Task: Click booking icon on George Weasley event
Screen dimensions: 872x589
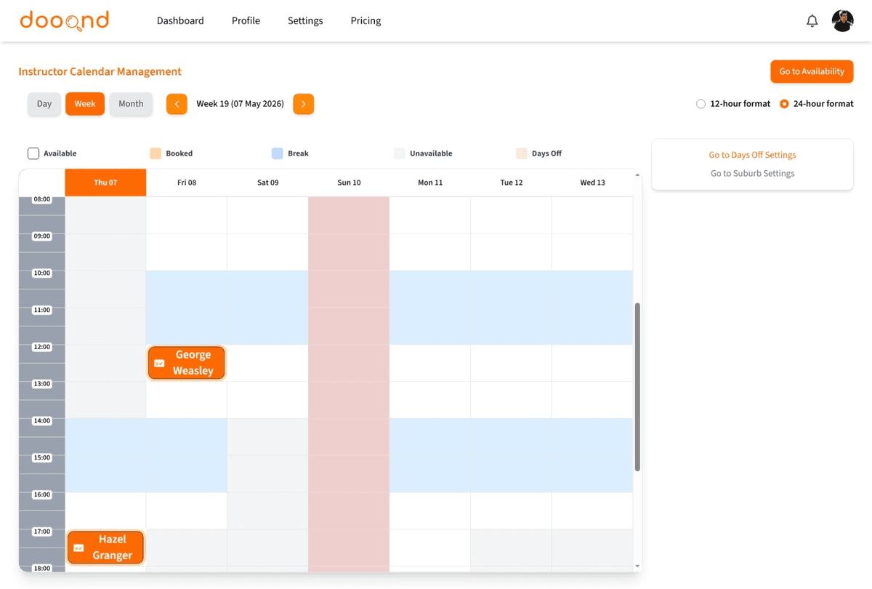Action: [x=160, y=363]
